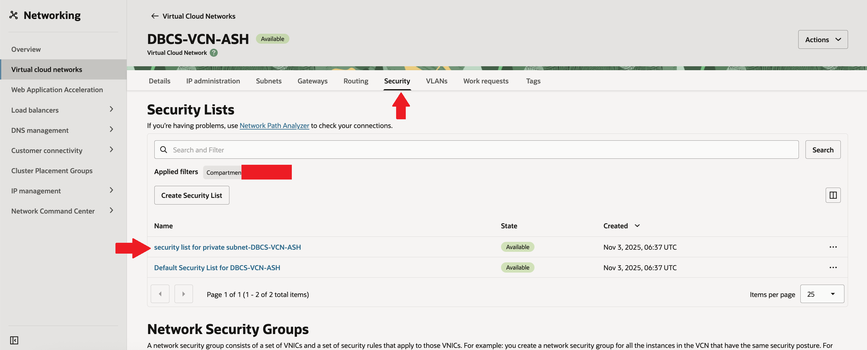867x350 pixels.
Task: Open actions menu for private subnet security list
Action: click(833, 247)
